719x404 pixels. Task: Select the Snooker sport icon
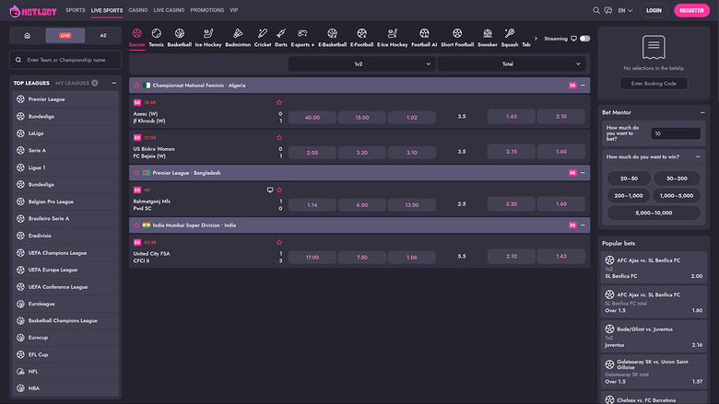[x=488, y=38]
